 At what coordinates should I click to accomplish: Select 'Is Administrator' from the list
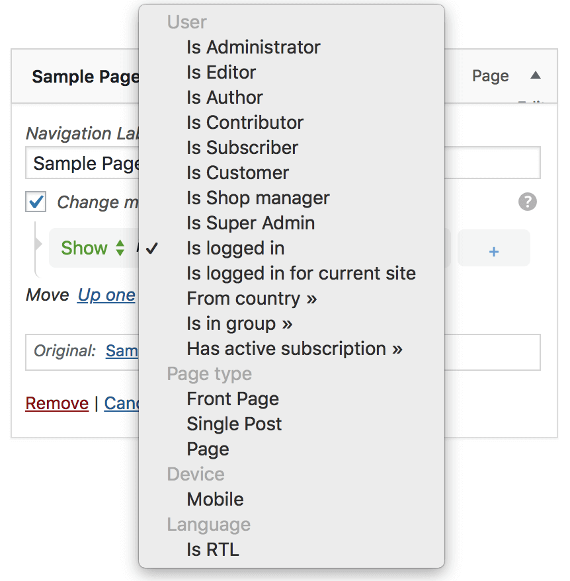253,48
